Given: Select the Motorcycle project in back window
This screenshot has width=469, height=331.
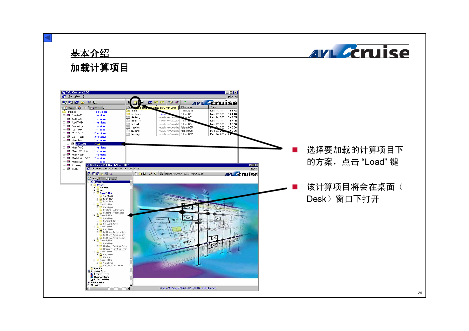Looking at the screenshot, I should click(78, 162).
